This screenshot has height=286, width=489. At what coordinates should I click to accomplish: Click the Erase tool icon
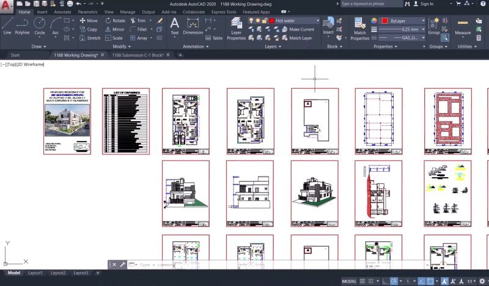coord(160,21)
